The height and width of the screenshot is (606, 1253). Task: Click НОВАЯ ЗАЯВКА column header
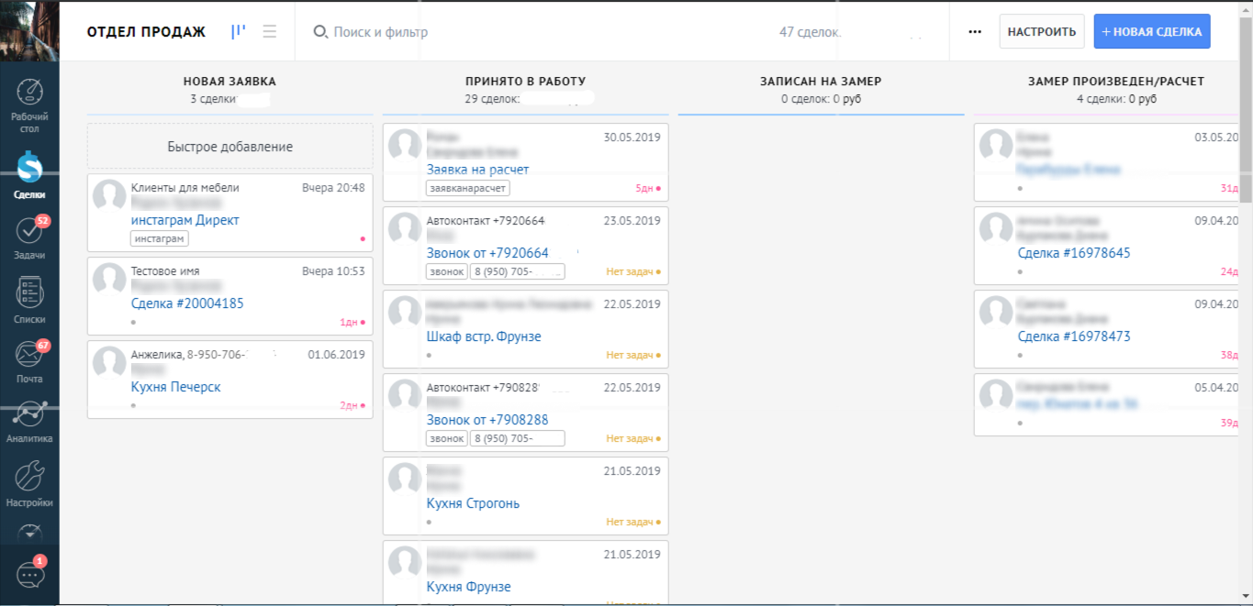pos(229,82)
